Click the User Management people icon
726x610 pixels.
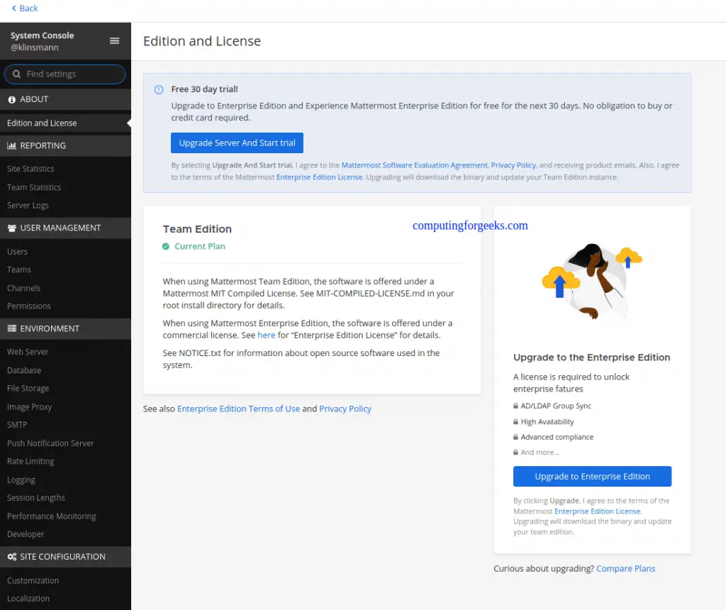(11, 228)
